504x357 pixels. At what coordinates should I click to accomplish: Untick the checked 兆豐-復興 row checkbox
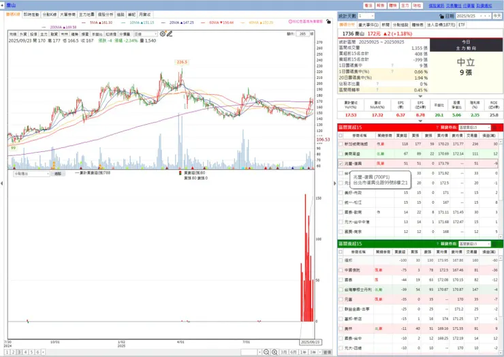point(341,164)
